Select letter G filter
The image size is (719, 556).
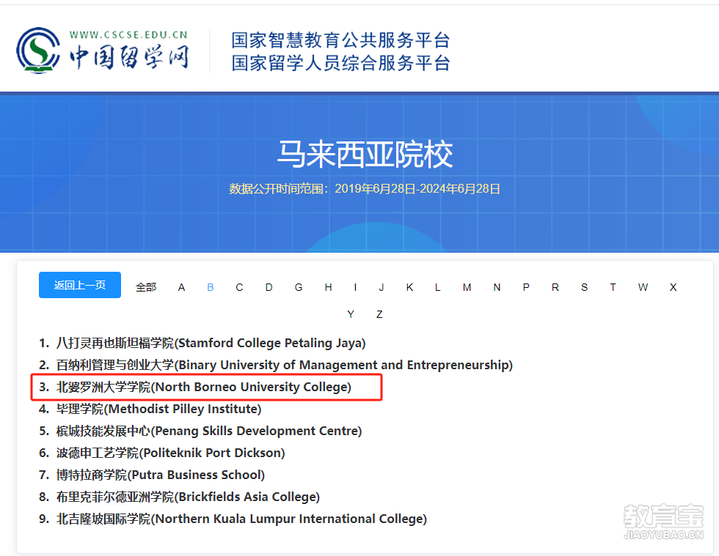coord(299,287)
